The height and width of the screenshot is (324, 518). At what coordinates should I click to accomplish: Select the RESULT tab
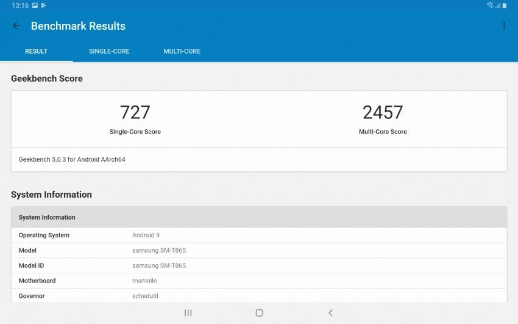36,51
